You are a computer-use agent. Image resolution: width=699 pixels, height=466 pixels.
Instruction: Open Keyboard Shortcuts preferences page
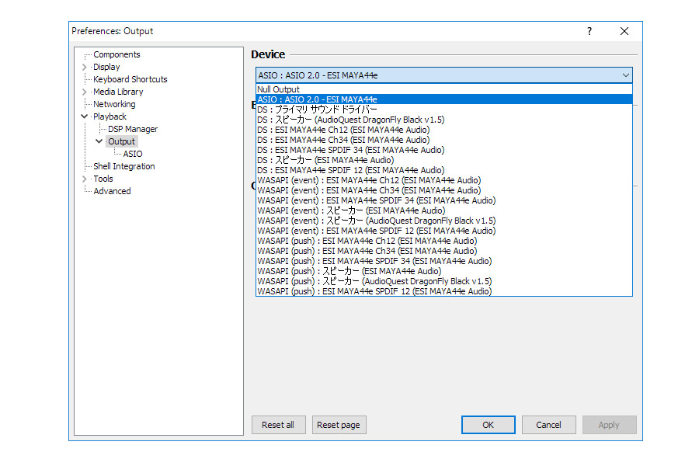point(130,79)
